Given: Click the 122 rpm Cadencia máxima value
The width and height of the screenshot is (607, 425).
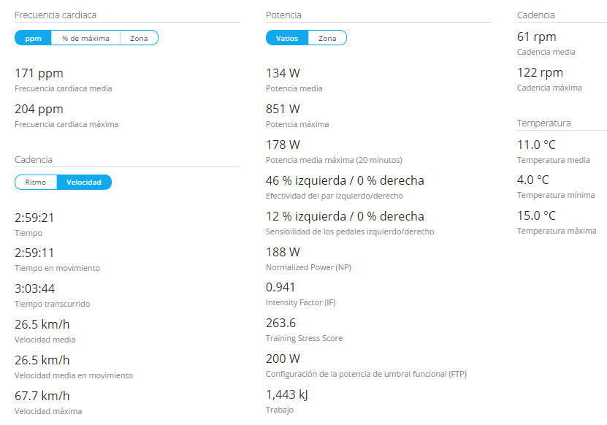Looking at the screenshot, I should pos(540,72).
